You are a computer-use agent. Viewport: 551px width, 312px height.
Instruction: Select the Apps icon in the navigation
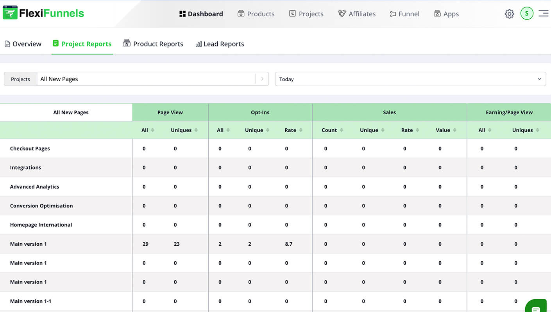(437, 13)
